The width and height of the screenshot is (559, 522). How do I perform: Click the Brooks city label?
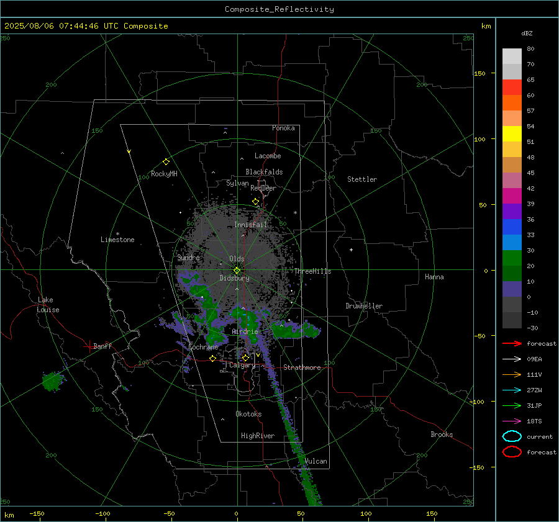442,434
